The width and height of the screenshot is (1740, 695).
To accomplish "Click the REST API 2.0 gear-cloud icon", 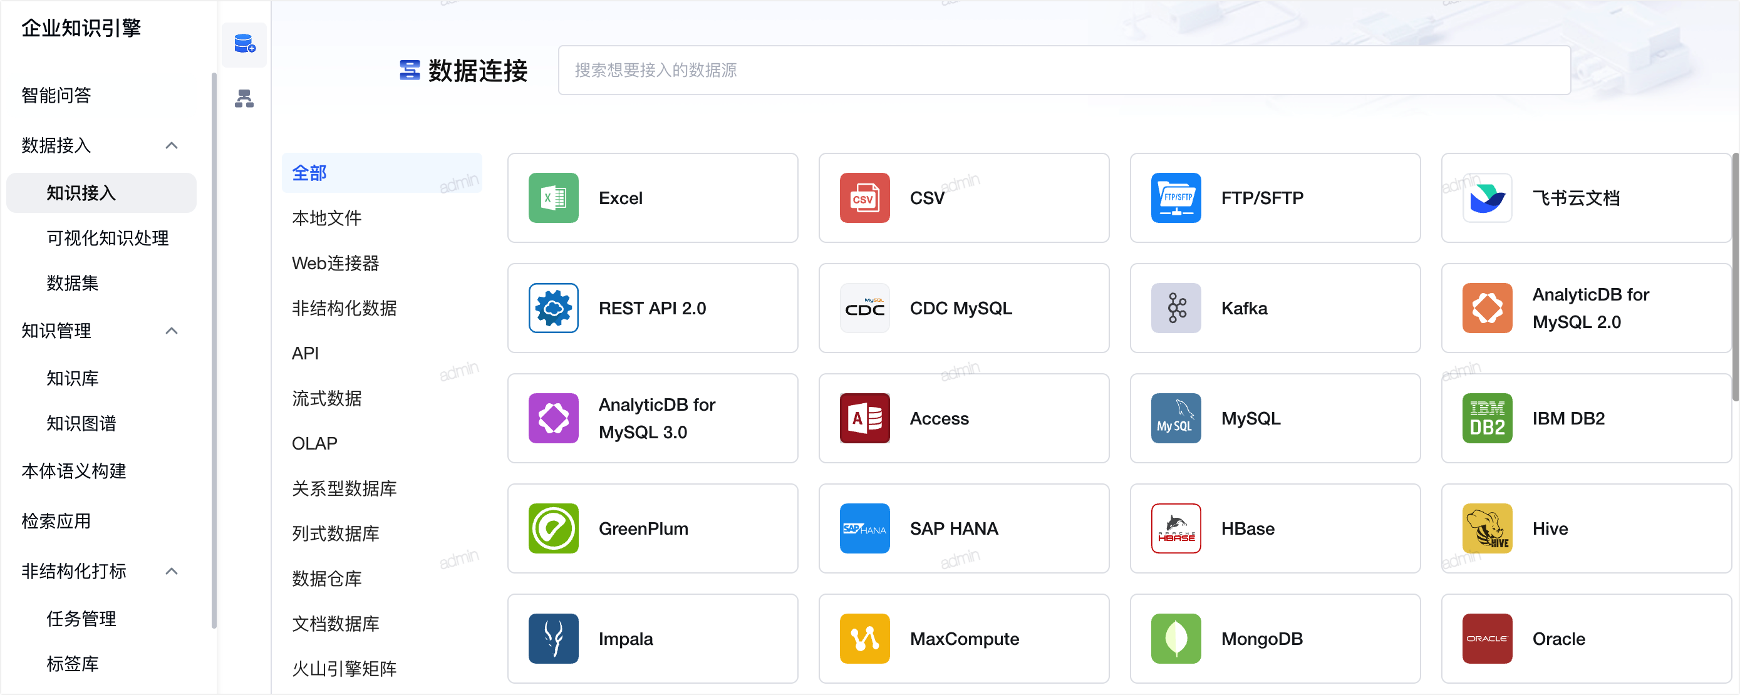I will click(553, 308).
